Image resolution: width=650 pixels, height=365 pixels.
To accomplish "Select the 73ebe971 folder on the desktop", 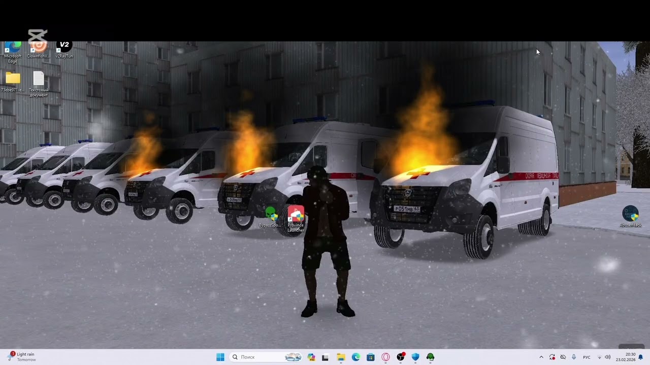I will coord(13,82).
